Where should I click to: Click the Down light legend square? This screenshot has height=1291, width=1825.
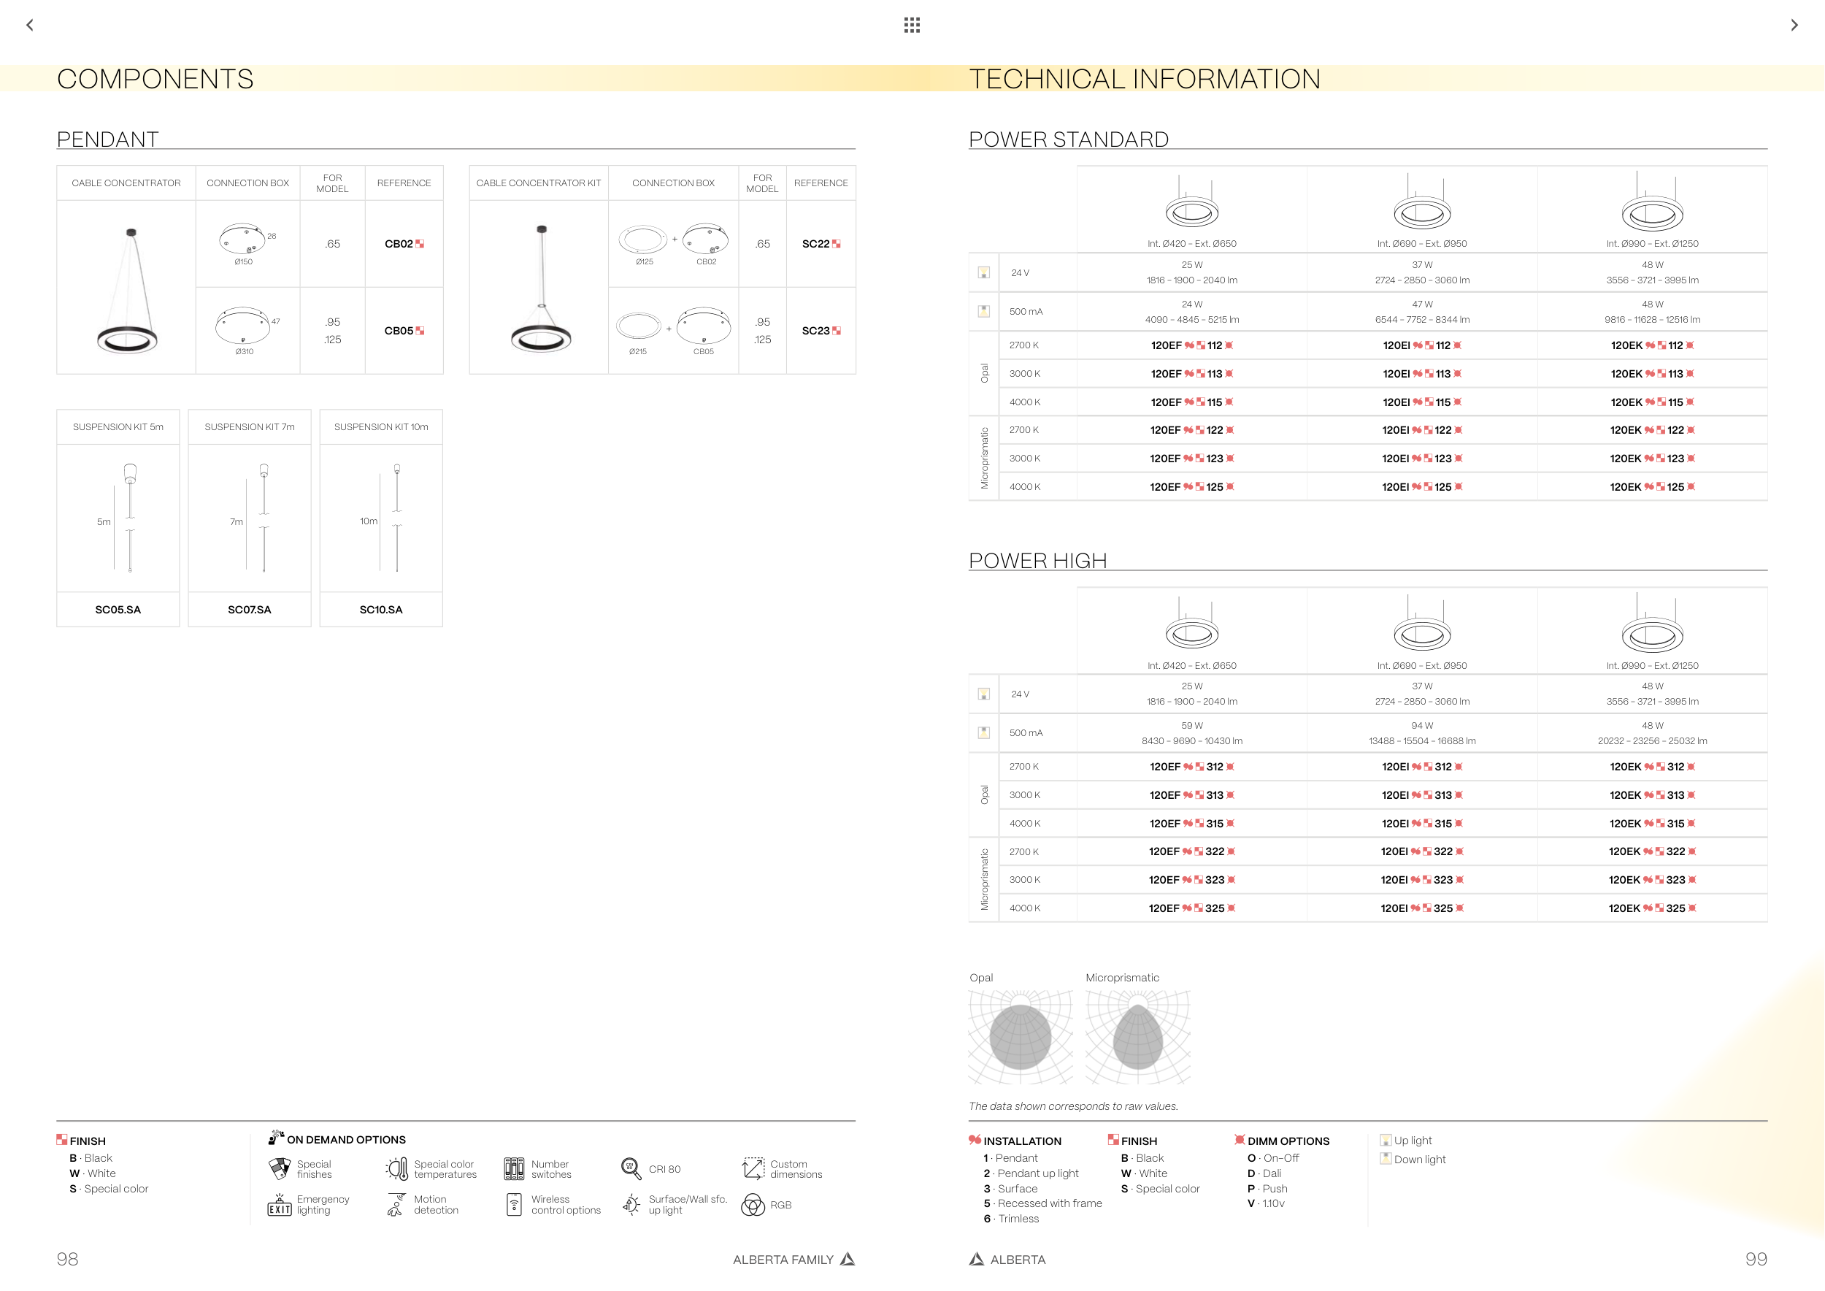tap(1386, 1159)
